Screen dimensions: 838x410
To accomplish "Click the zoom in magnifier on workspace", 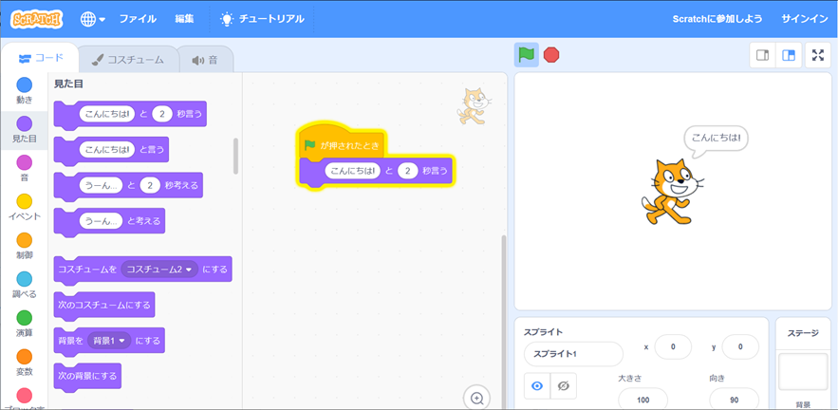I will coord(476,399).
